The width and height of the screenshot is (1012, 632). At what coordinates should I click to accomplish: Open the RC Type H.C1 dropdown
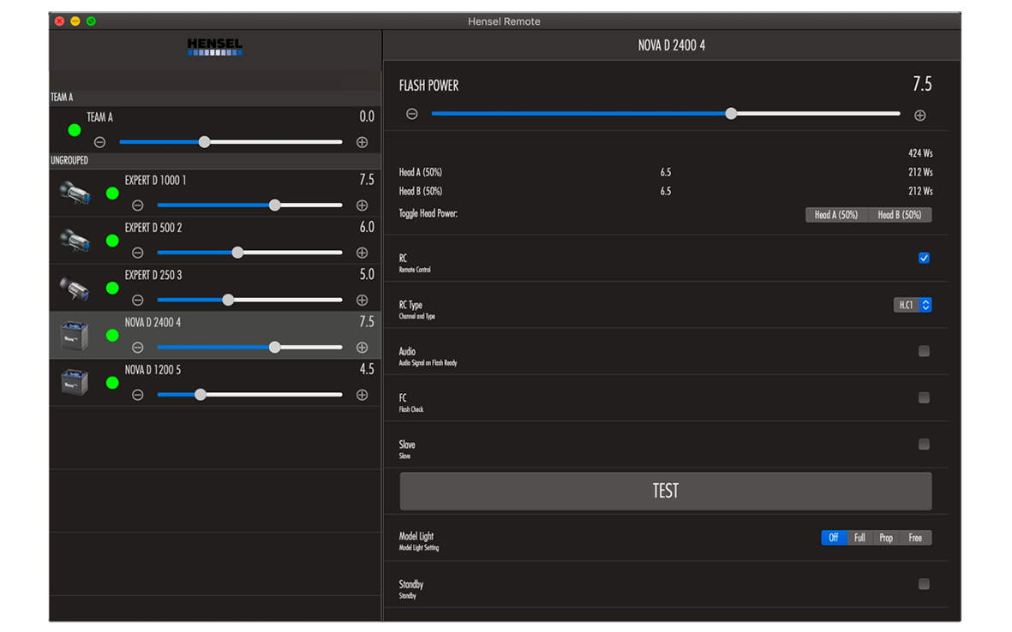tap(912, 305)
